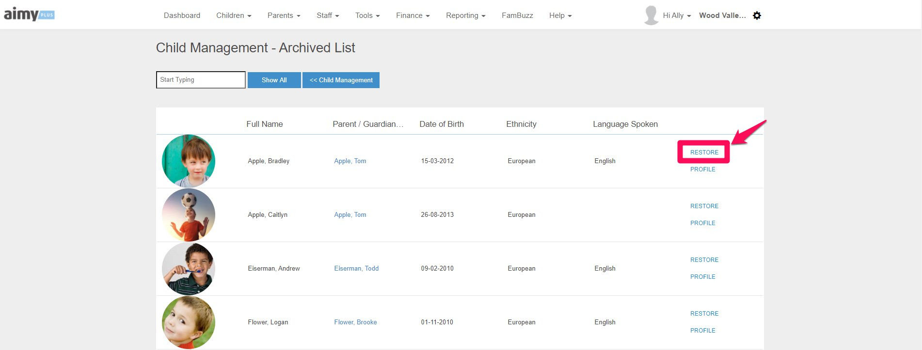Open the FamBuzz menu item
This screenshot has width=922, height=350.
[x=517, y=15]
